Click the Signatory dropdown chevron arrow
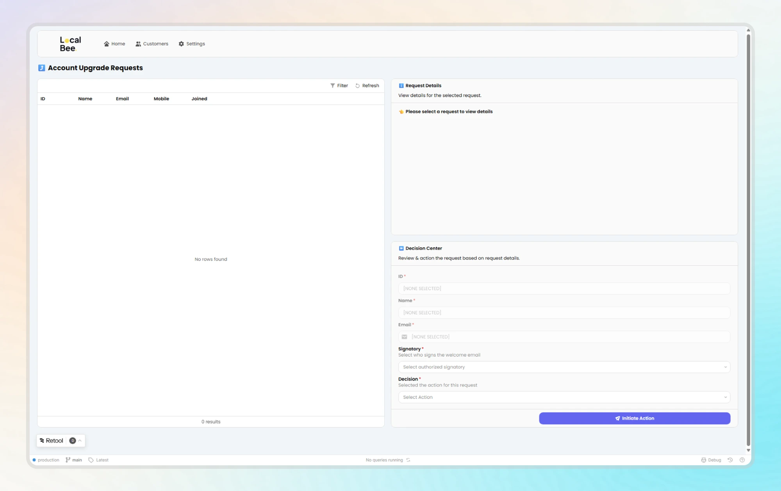The image size is (781, 491). 725,367
